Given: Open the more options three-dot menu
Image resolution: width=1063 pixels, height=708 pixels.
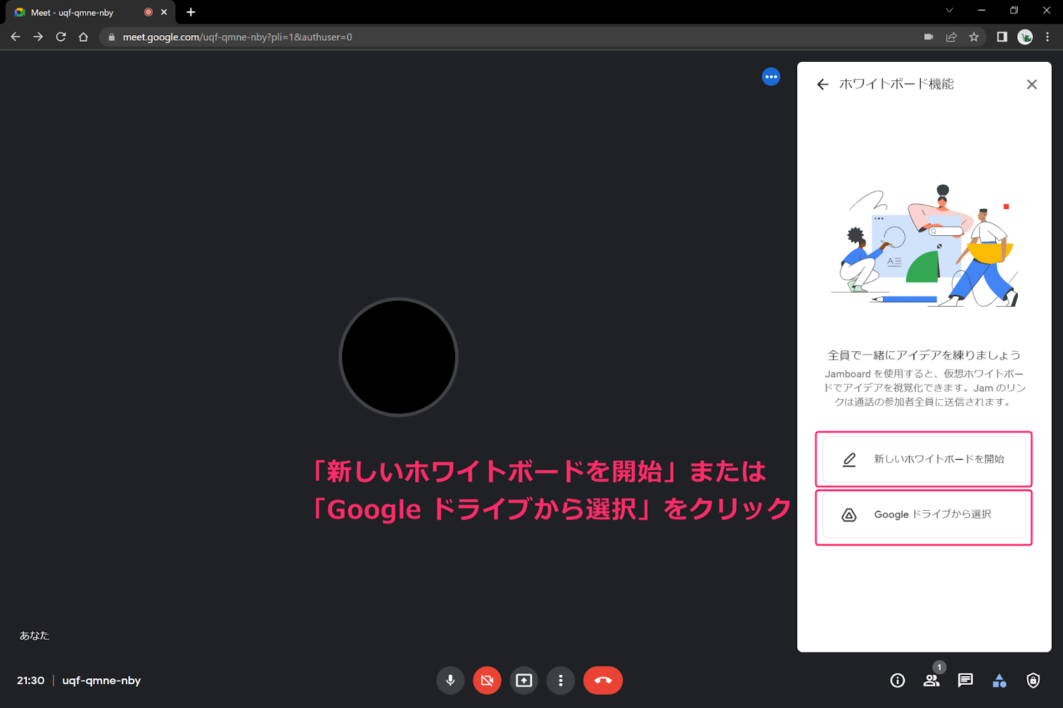Looking at the screenshot, I should 561,680.
